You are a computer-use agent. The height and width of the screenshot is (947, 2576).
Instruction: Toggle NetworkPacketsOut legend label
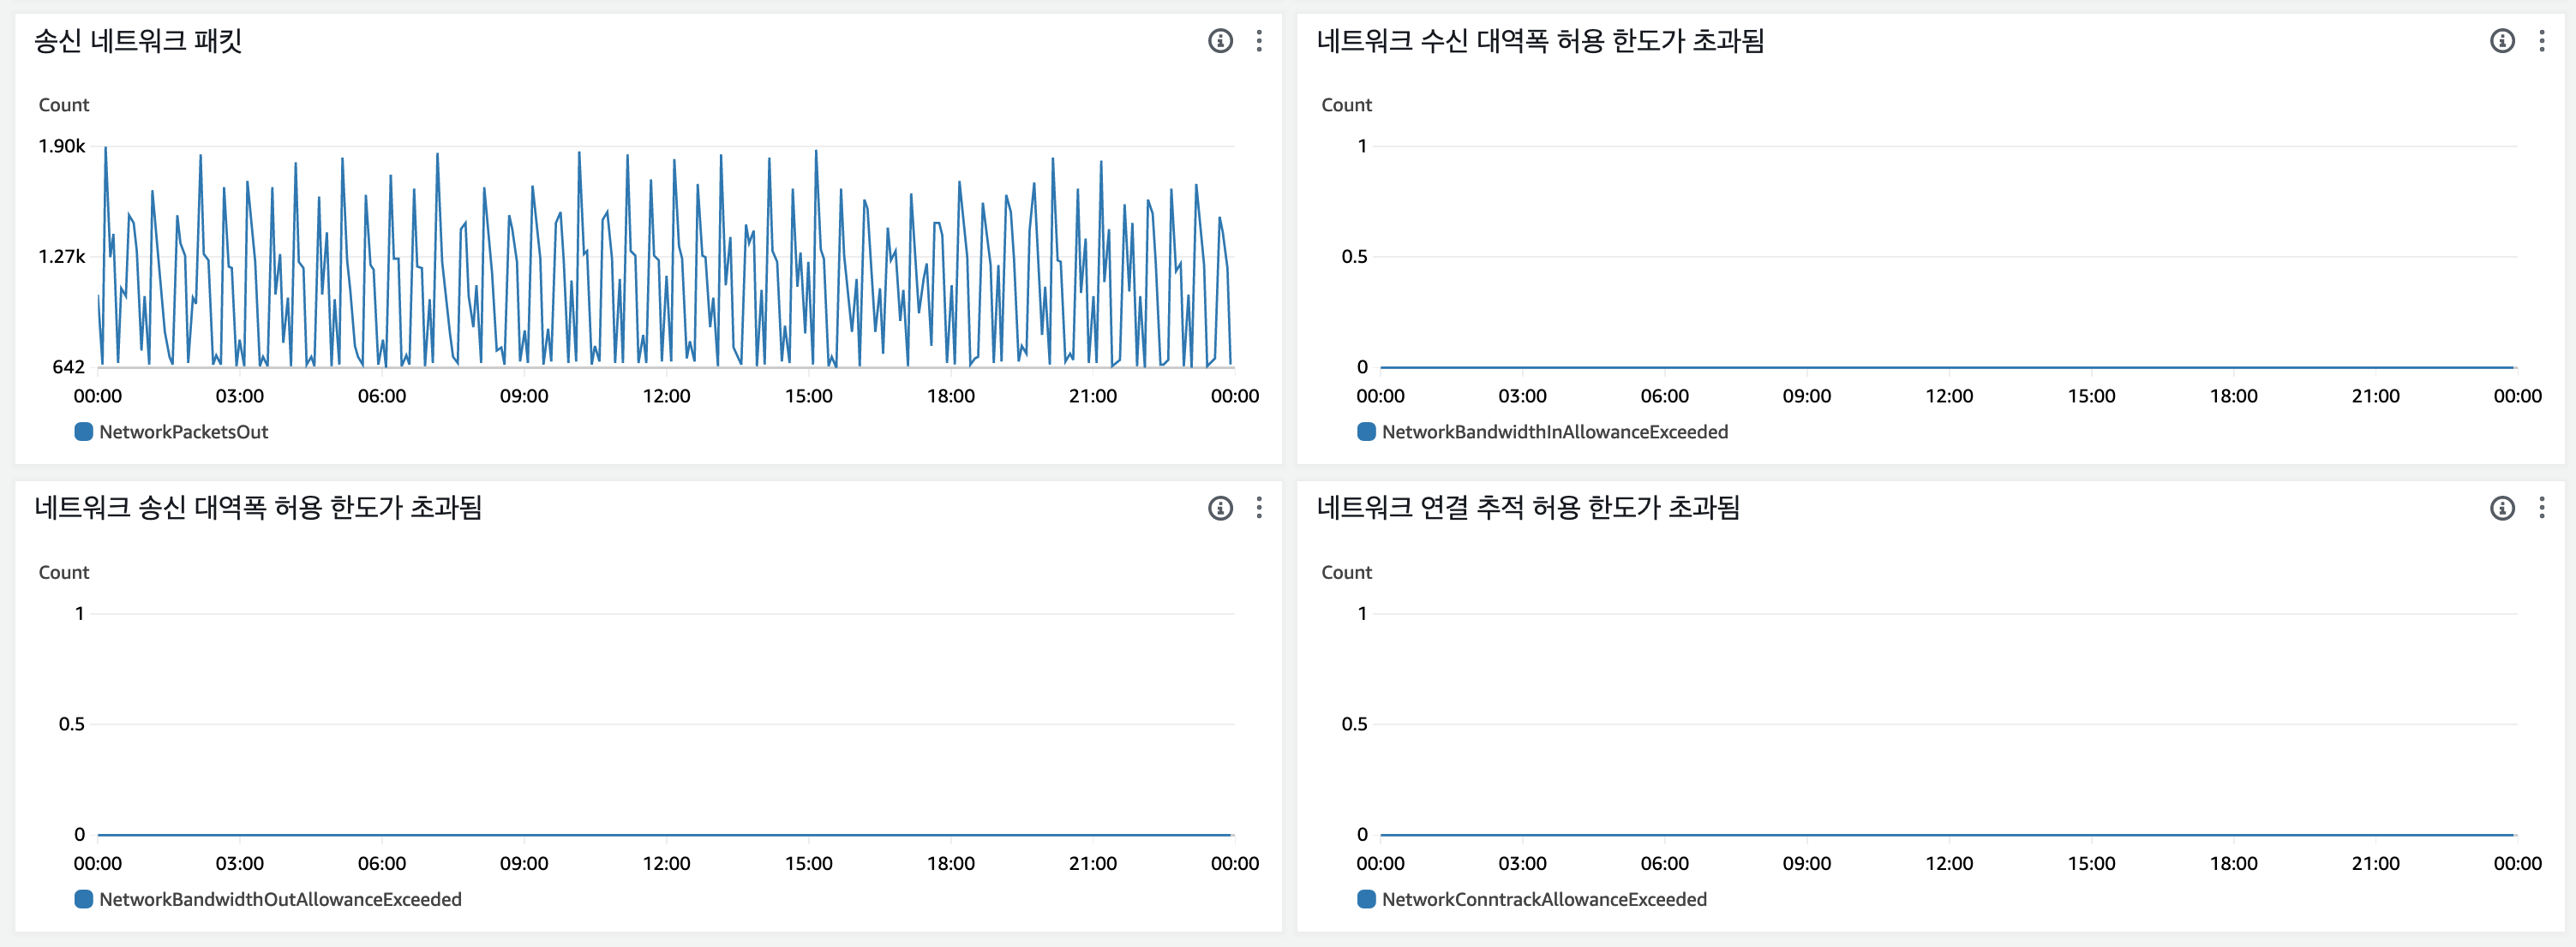(184, 432)
